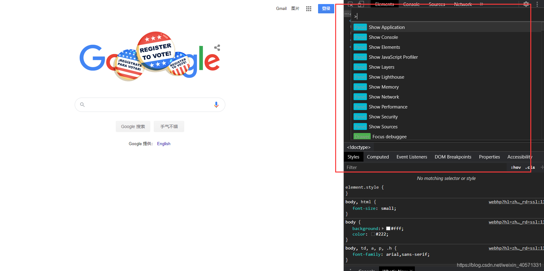Add a new style rule with plus
Viewport: 544px width, 271px height.
(x=542, y=167)
